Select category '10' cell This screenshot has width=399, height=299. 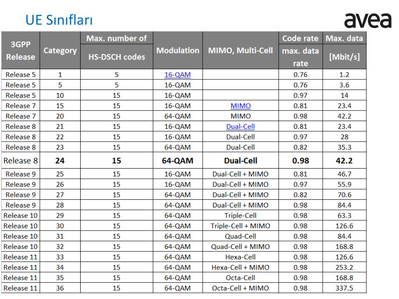pos(60,96)
